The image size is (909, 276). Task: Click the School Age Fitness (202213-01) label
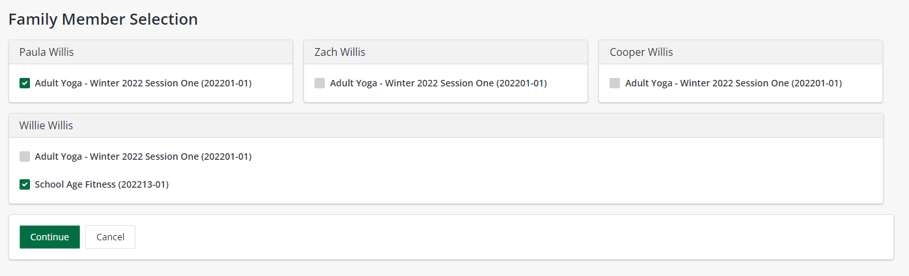102,184
